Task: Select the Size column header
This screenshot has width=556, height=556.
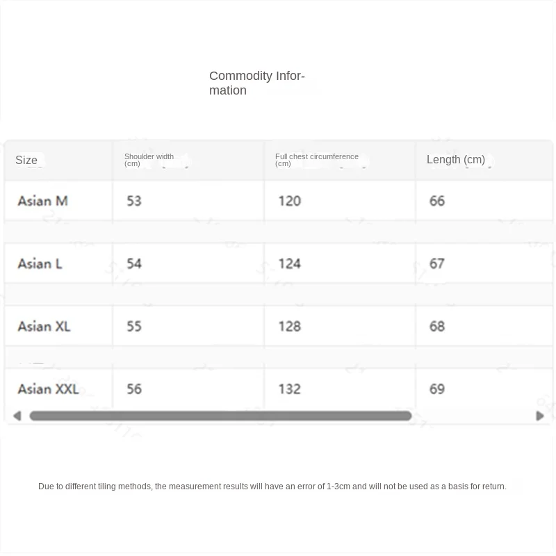Action: tap(26, 160)
